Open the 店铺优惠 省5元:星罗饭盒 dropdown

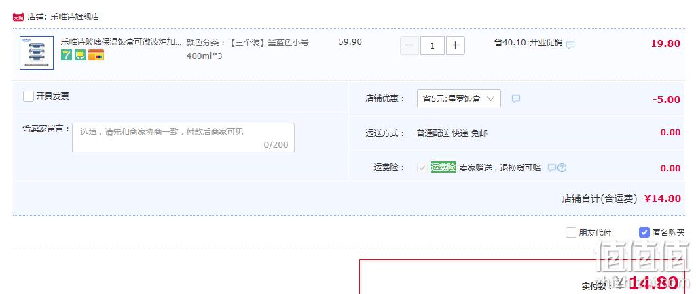coord(459,99)
